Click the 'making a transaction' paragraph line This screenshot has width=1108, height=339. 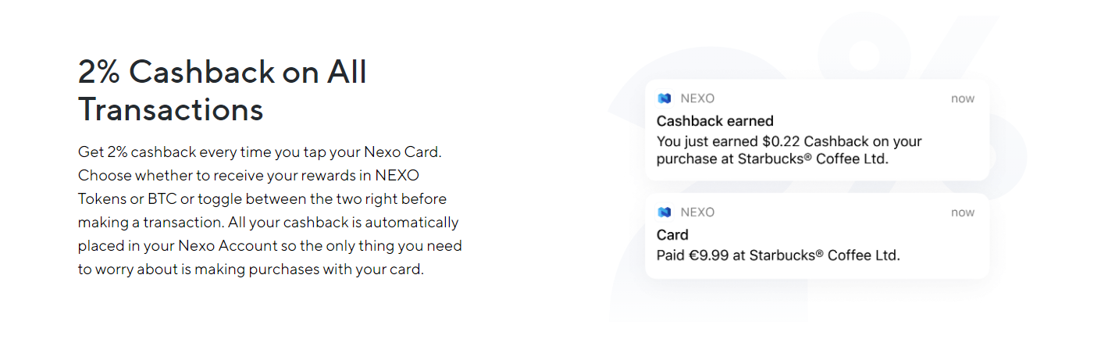point(269,223)
